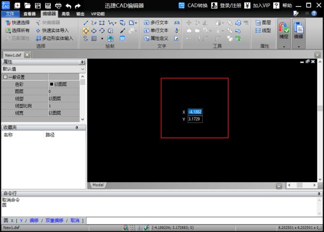Select the highlighted Circle drawing tool
Viewport: 324px width, 232px height.
pyautogui.click(x=86, y=31)
